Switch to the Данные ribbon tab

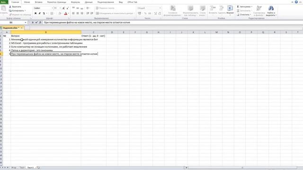[x=89, y=2]
